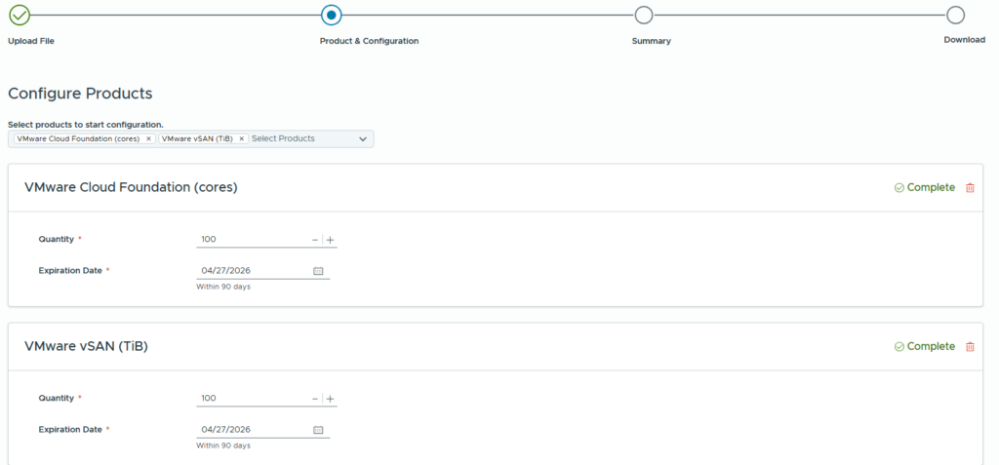Go to the Download step circle
The image size is (999, 465).
[x=955, y=15]
